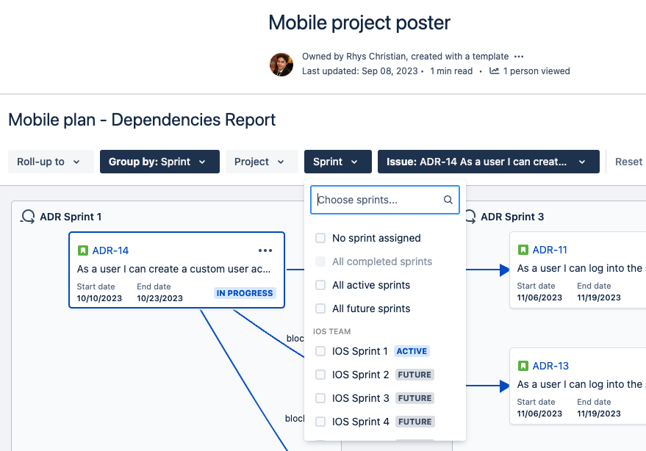The width and height of the screenshot is (646, 451).
Task: Click the story icon on the ADR-13 card
Action: pyautogui.click(x=523, y=366)
